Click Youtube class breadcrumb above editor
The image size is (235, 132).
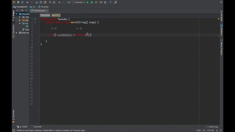pyautogui.click(x=45, y=15)
